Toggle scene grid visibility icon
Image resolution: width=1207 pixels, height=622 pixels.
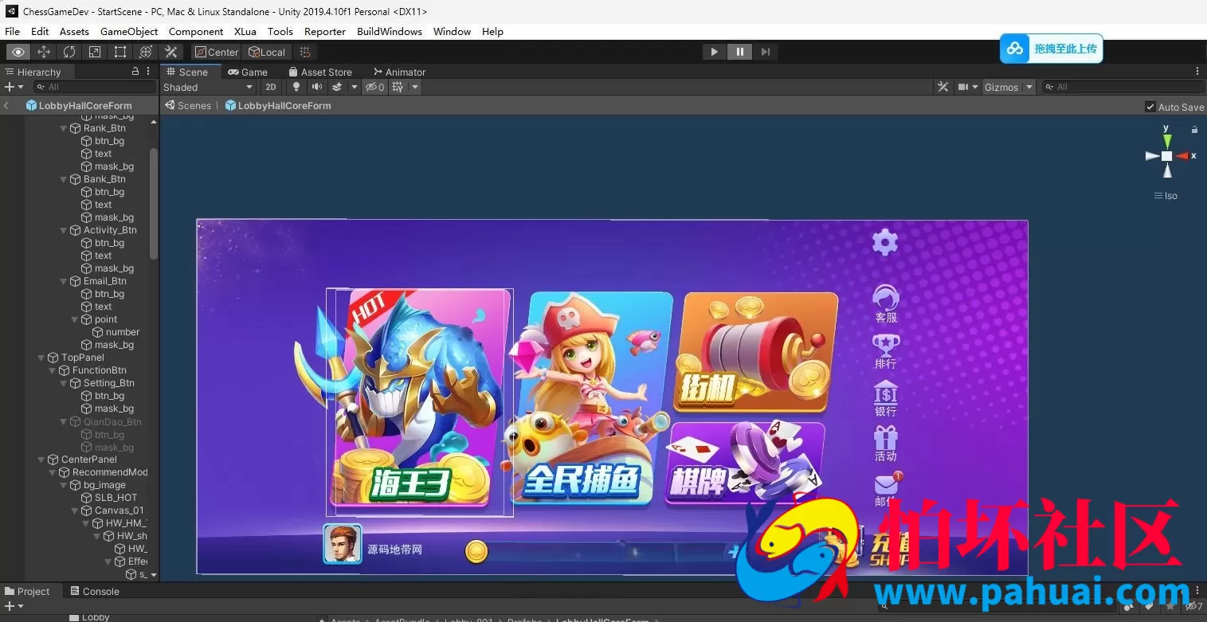pyautogui.click(x=398, y=87)
